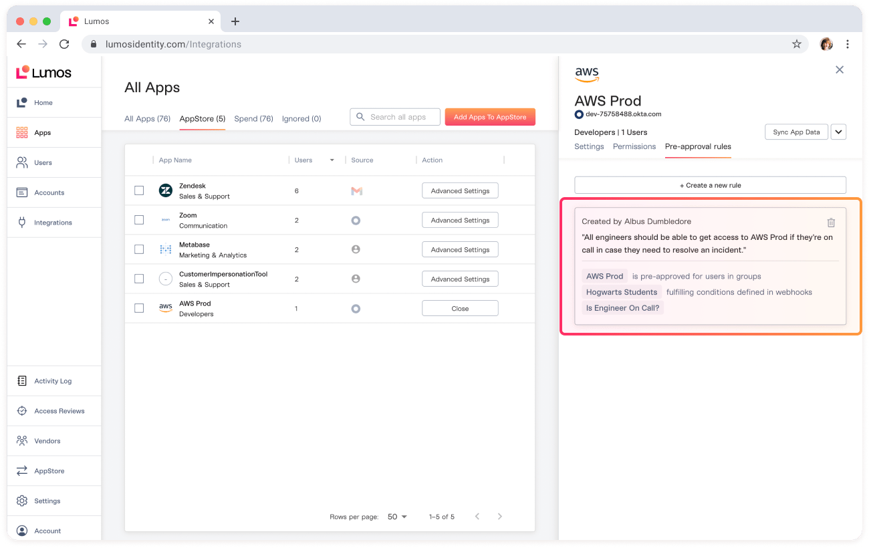Open Advanced Settings for Zoom
This screenshot has height=548, width=869.
tap(460, 220)
